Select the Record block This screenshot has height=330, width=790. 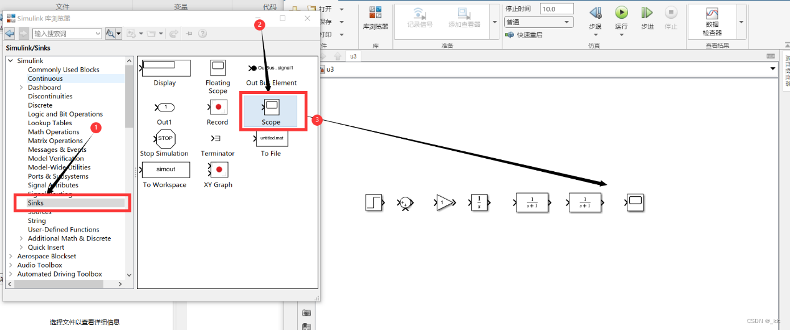[x=217, y=107]
